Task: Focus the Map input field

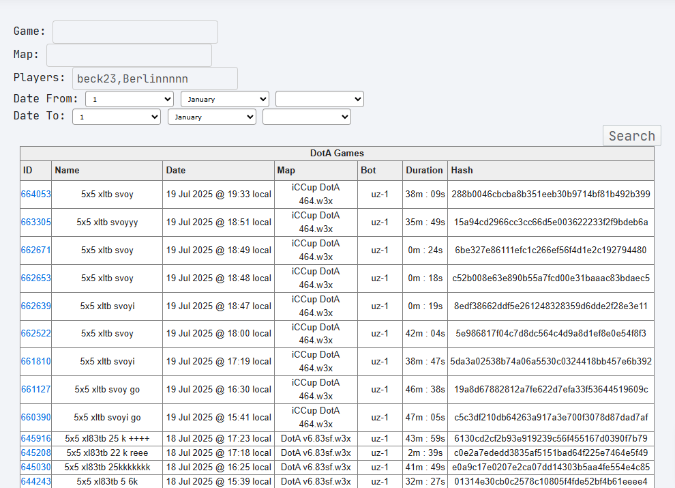Action: (x=129, y=55)
